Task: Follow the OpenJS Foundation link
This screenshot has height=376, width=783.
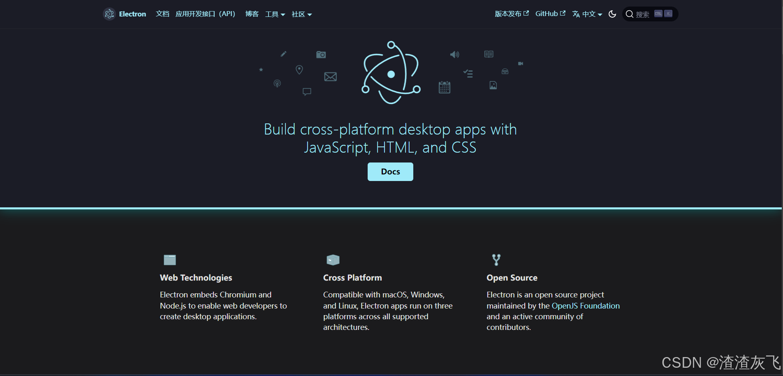Action: coord(586,306)
